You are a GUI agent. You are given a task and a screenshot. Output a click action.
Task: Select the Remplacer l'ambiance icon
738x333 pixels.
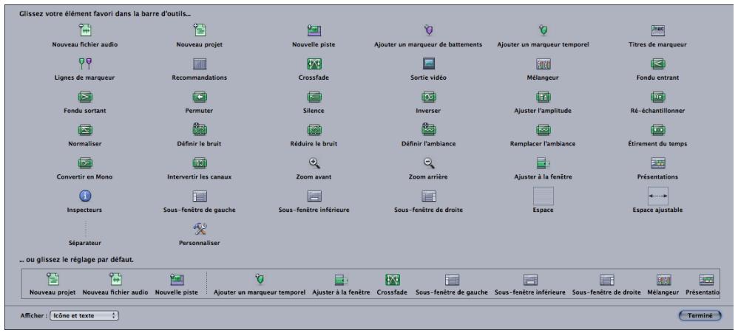(x=543, y=130)
